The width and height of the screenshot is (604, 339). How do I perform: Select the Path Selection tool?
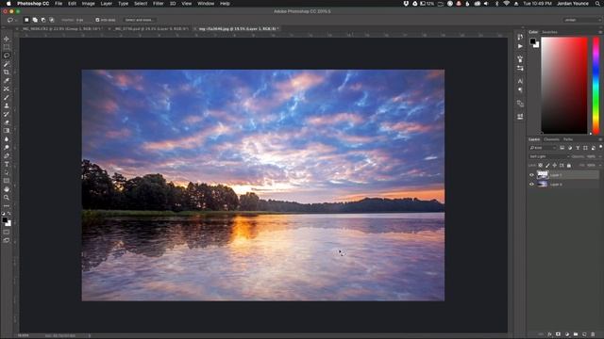(7, 172)
